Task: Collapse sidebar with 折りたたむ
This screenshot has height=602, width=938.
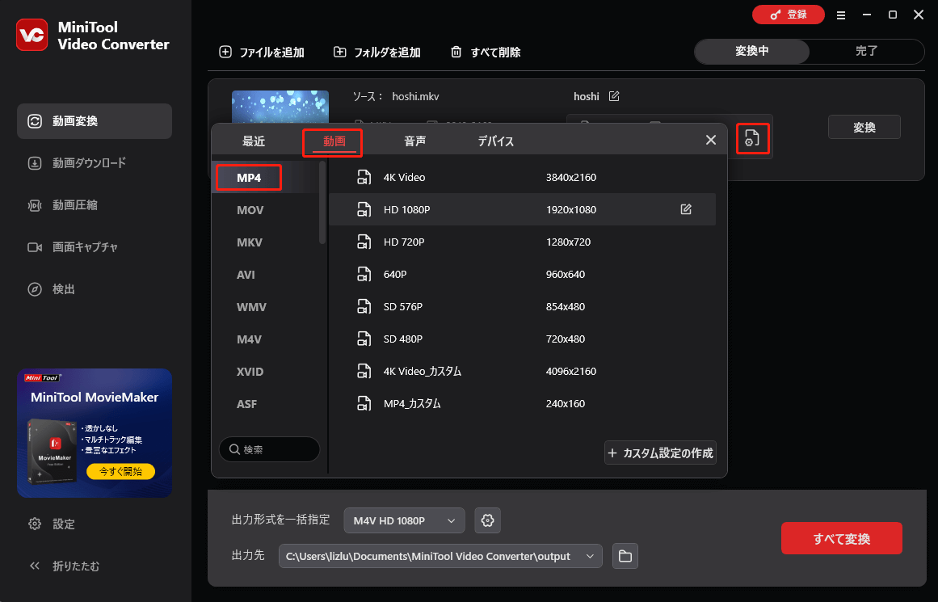Action: 64,566
